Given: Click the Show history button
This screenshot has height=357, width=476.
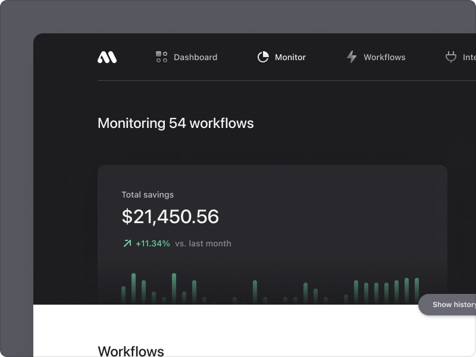Looking at the screenshot, I should 450,305.
